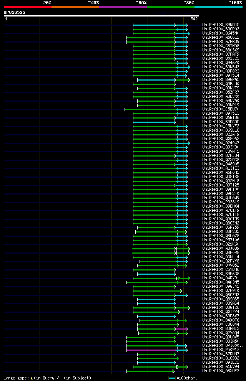Viewport: 246px width, 381px height.
Task: Select the UniRef100_B9T5E4 label
Action: 221,75
